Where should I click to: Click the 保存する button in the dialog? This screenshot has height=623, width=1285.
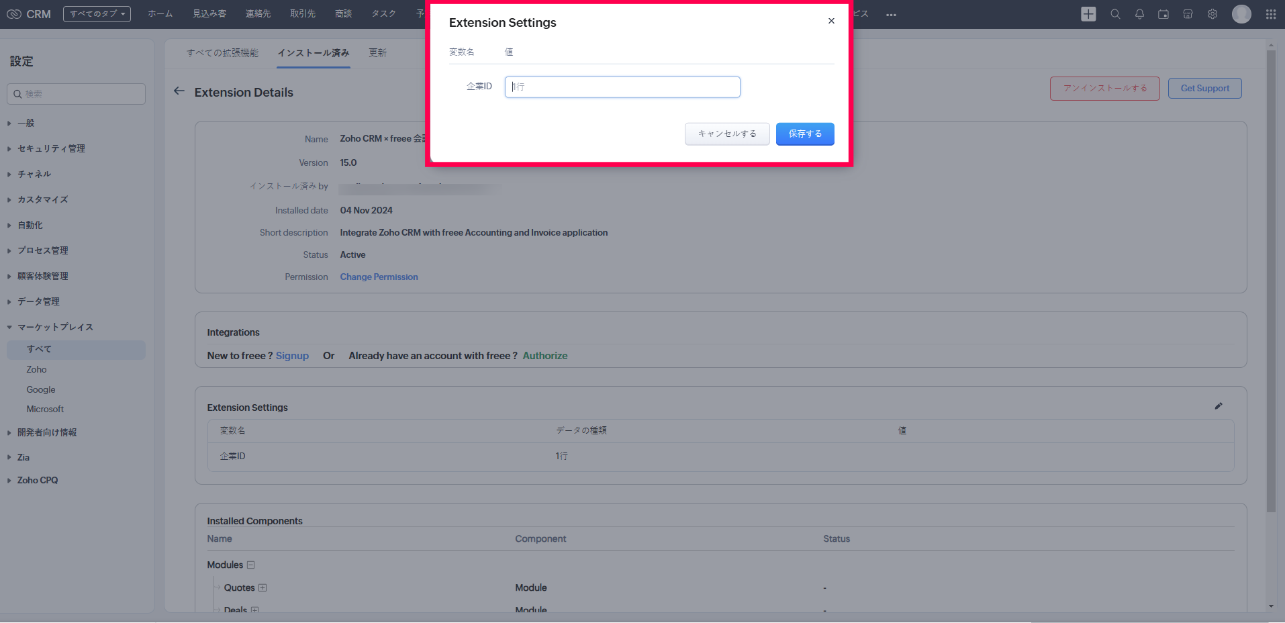point(804,134)
